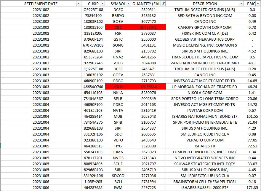This screenshot has width=261, height=191.
Task: Select the ISHARES TR description cell
Action: [205, 146]
